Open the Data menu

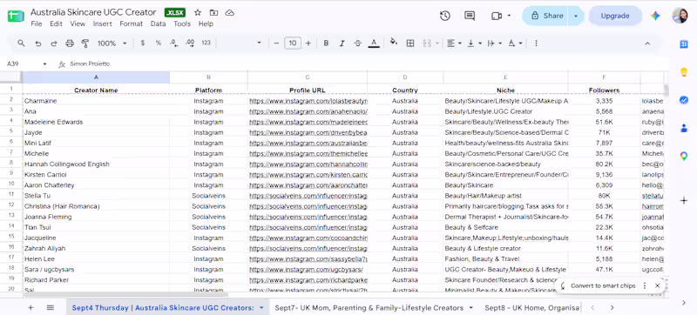point(158,24)
